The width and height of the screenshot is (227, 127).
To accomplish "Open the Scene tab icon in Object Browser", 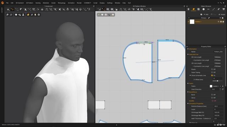I will pyautogui.click(x=188, y=9).
